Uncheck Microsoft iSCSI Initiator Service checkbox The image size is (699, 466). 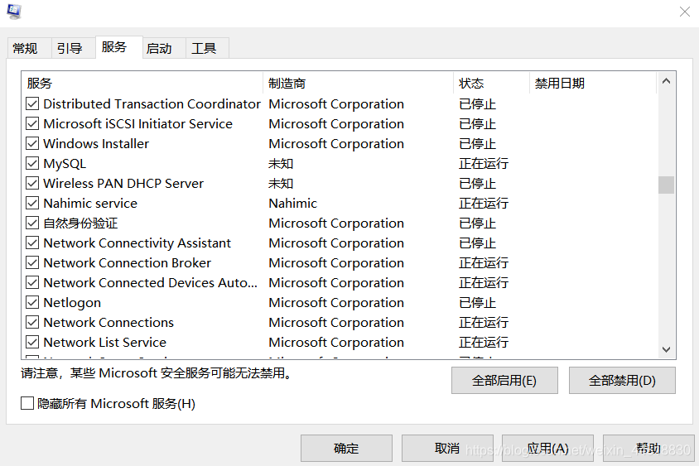pyautogui.click(x=32, y=123)
